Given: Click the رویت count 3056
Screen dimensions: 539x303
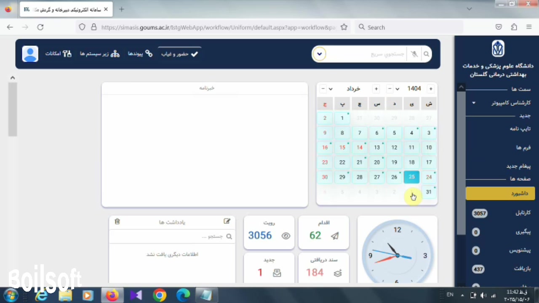Looking at the screenshot, I should tap(260, 236).
